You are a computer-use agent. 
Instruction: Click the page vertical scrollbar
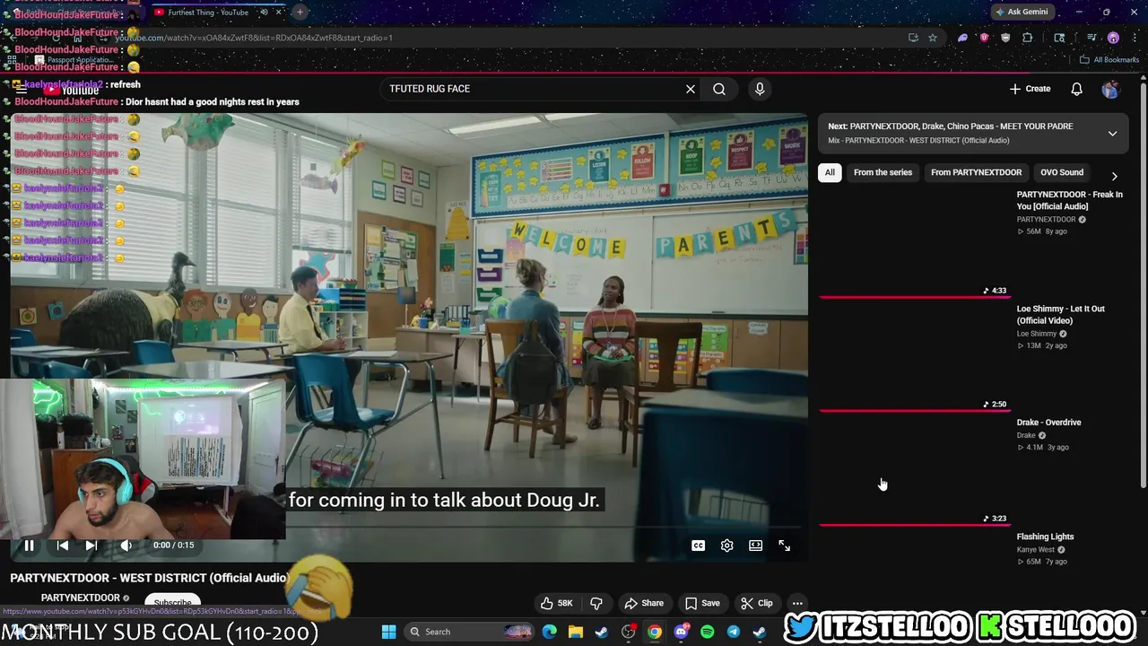pyautogui.click(x=1143, y=285)
